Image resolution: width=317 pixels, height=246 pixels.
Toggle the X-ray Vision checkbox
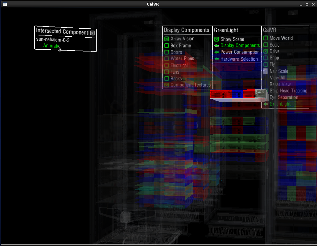(167, 39)
